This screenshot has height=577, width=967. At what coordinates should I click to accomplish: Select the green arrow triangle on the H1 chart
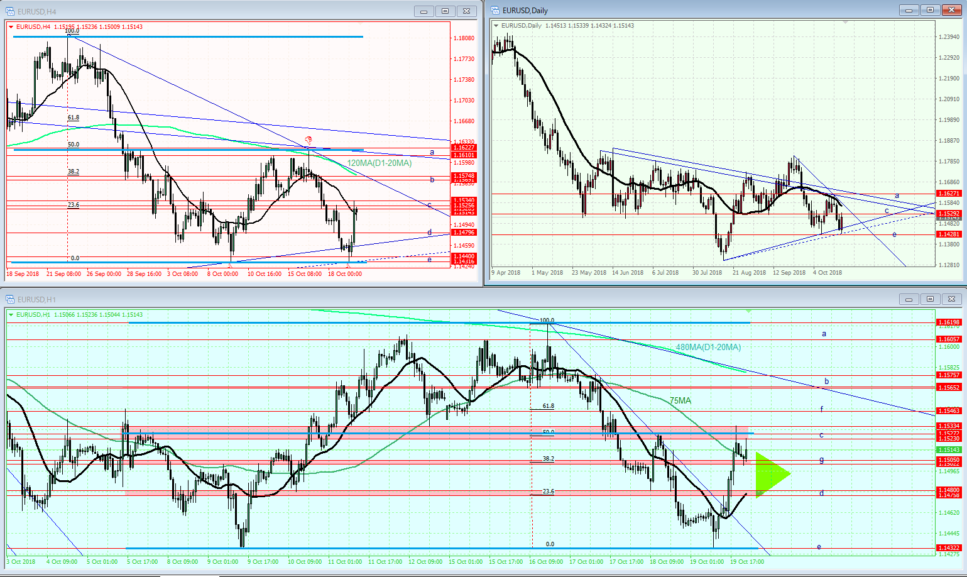772,475
